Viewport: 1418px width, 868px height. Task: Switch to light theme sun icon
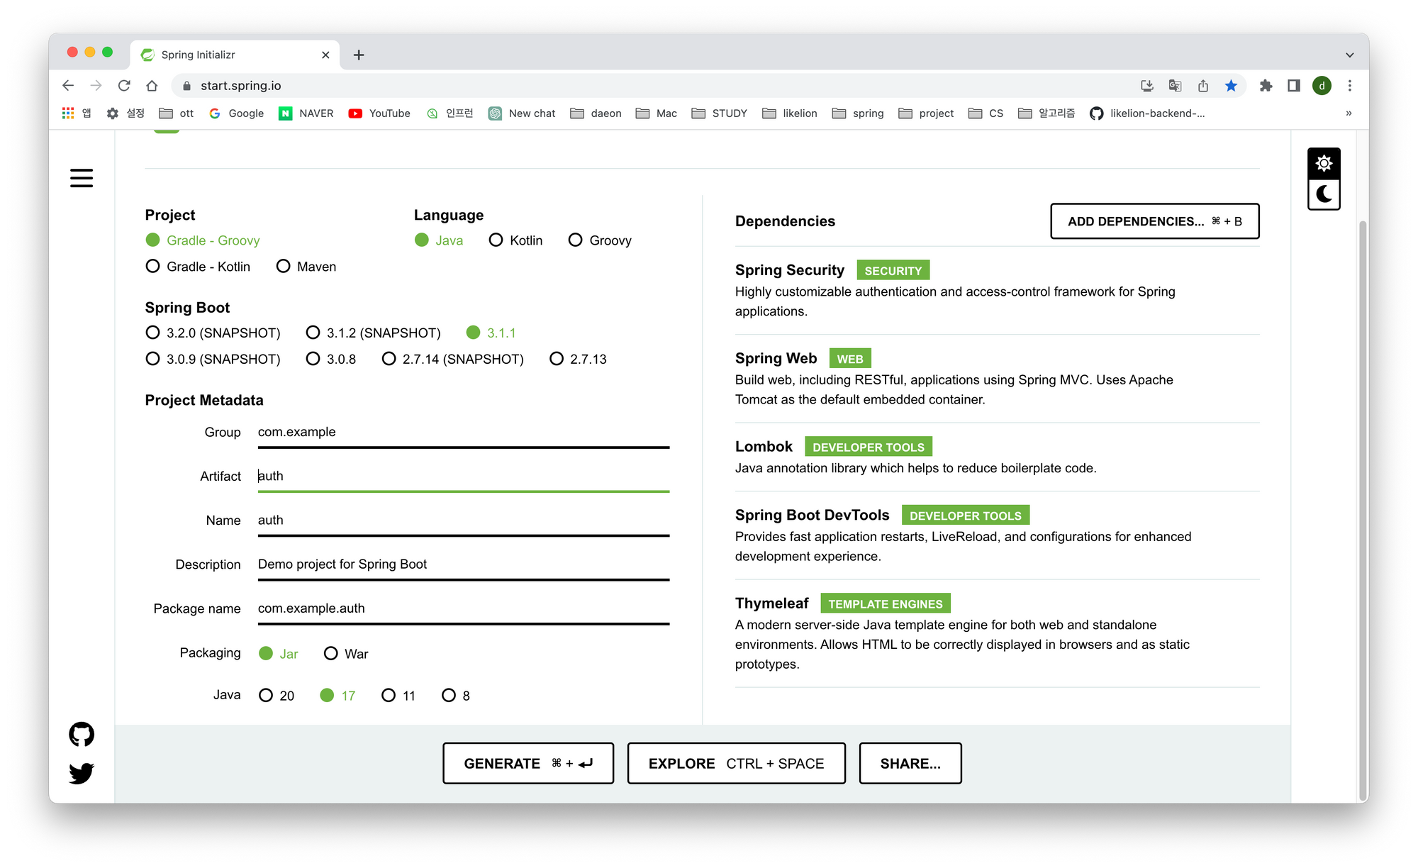pos(1324,164)
